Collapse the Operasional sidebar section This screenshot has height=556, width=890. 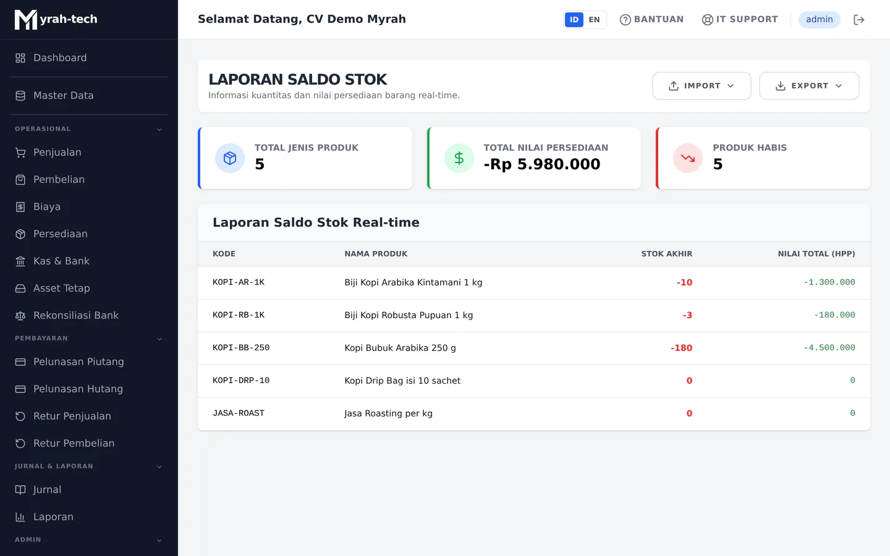159,129
